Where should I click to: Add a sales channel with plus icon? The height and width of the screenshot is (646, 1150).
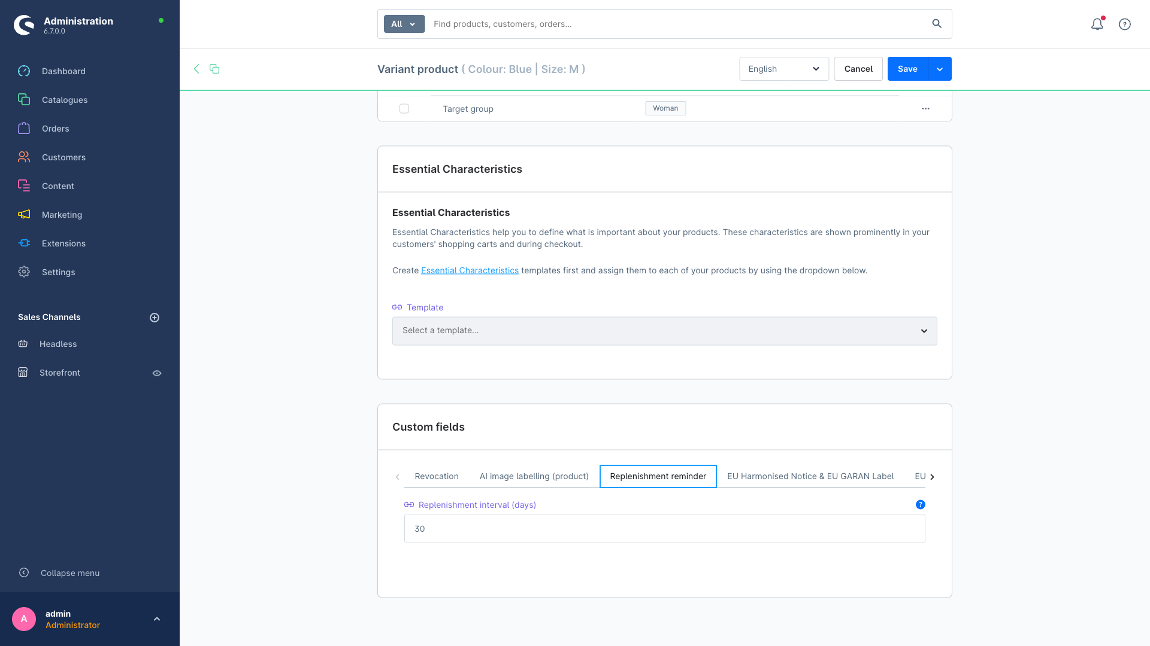155,318
